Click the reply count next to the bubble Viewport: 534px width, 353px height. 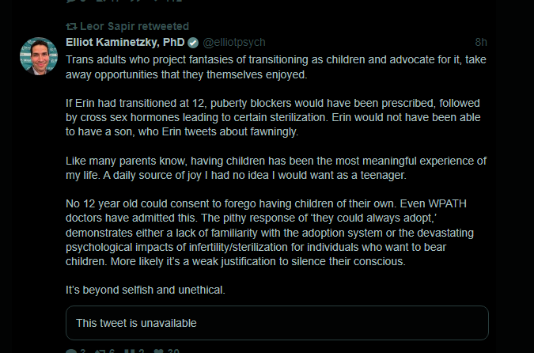click(83, 350)
